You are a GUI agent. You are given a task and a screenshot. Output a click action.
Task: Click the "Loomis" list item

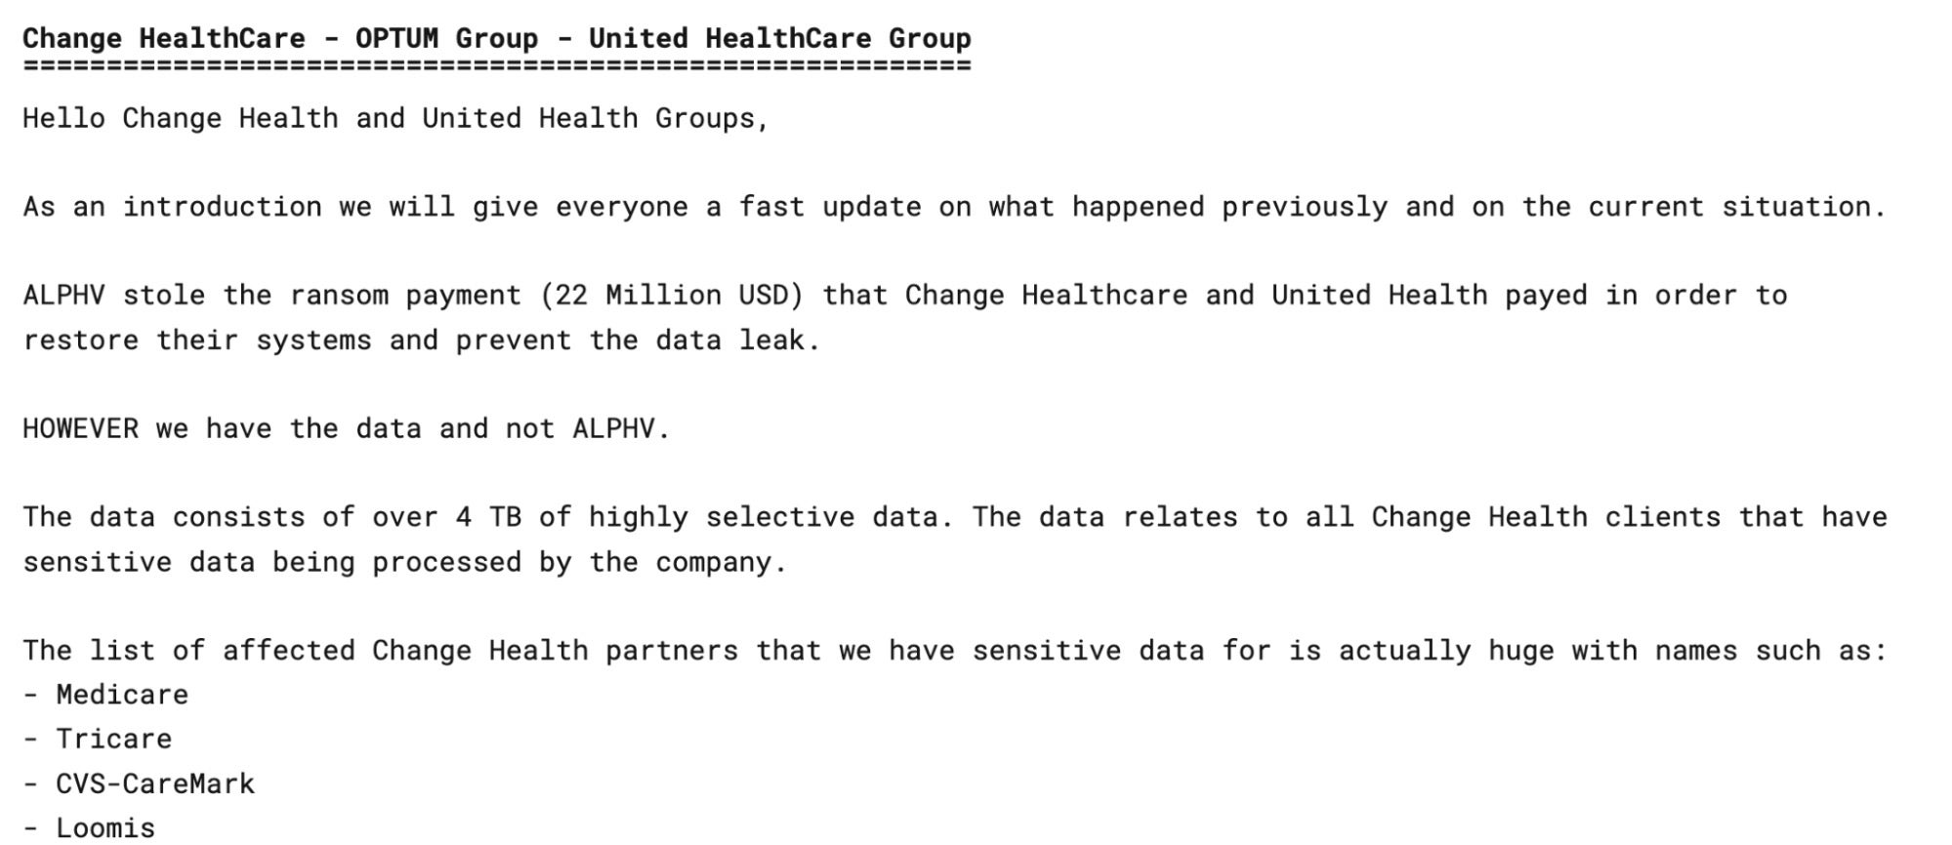tap(104, 828)
